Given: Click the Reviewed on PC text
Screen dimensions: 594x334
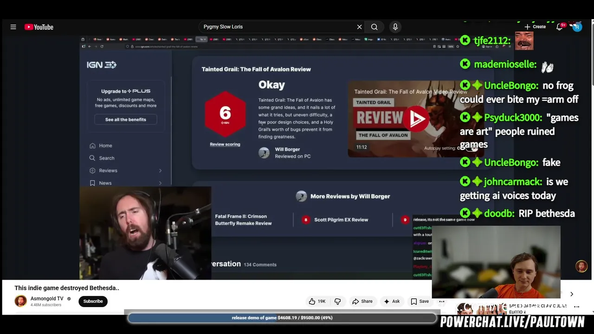Looking at the screenshot, I should (x=292, y=156).
